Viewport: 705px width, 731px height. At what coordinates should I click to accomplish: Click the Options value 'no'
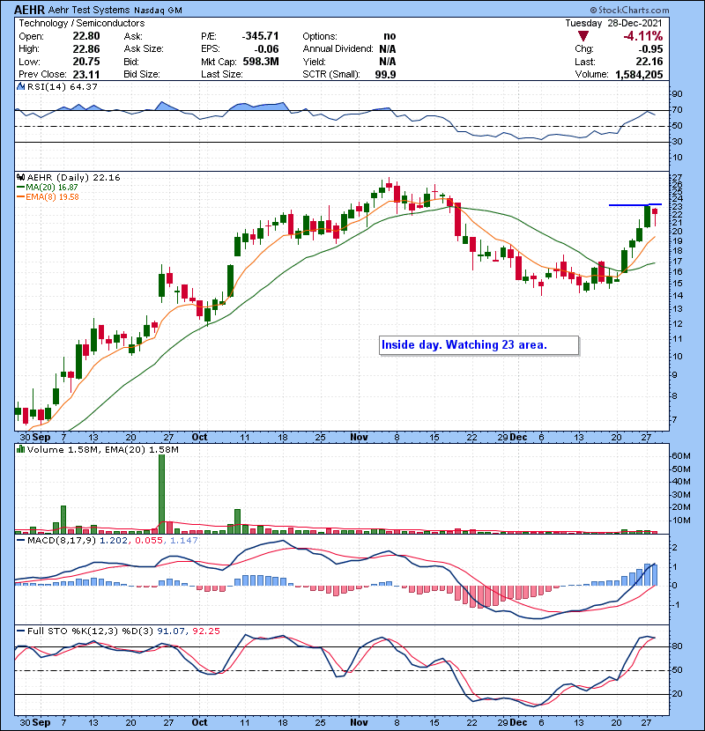tap(390, 36)
